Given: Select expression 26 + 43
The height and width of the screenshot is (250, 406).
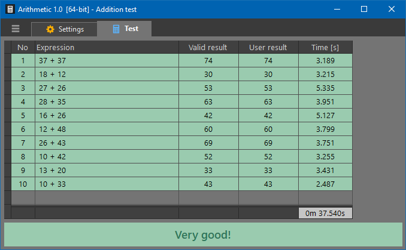Looking at the screenshot, I should pos(107,143).
